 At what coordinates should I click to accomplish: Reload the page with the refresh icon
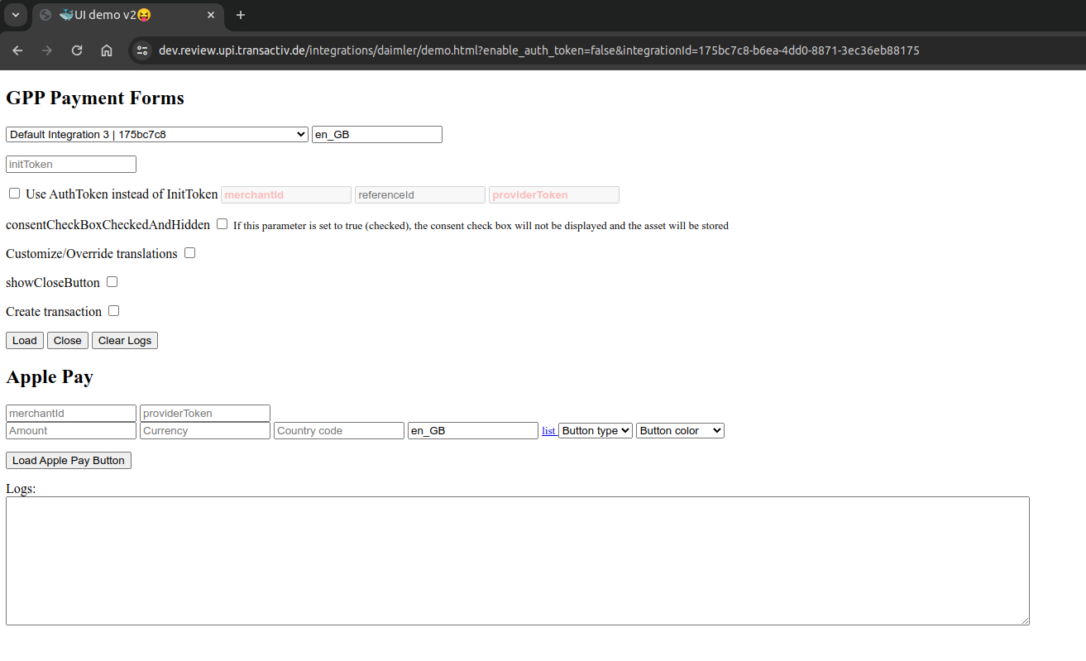77,50
